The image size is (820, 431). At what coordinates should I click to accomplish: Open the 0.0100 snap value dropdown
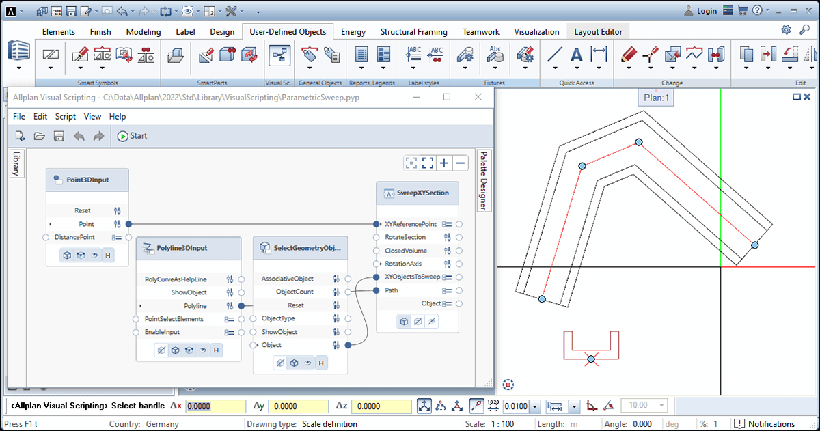coord(534,406)
